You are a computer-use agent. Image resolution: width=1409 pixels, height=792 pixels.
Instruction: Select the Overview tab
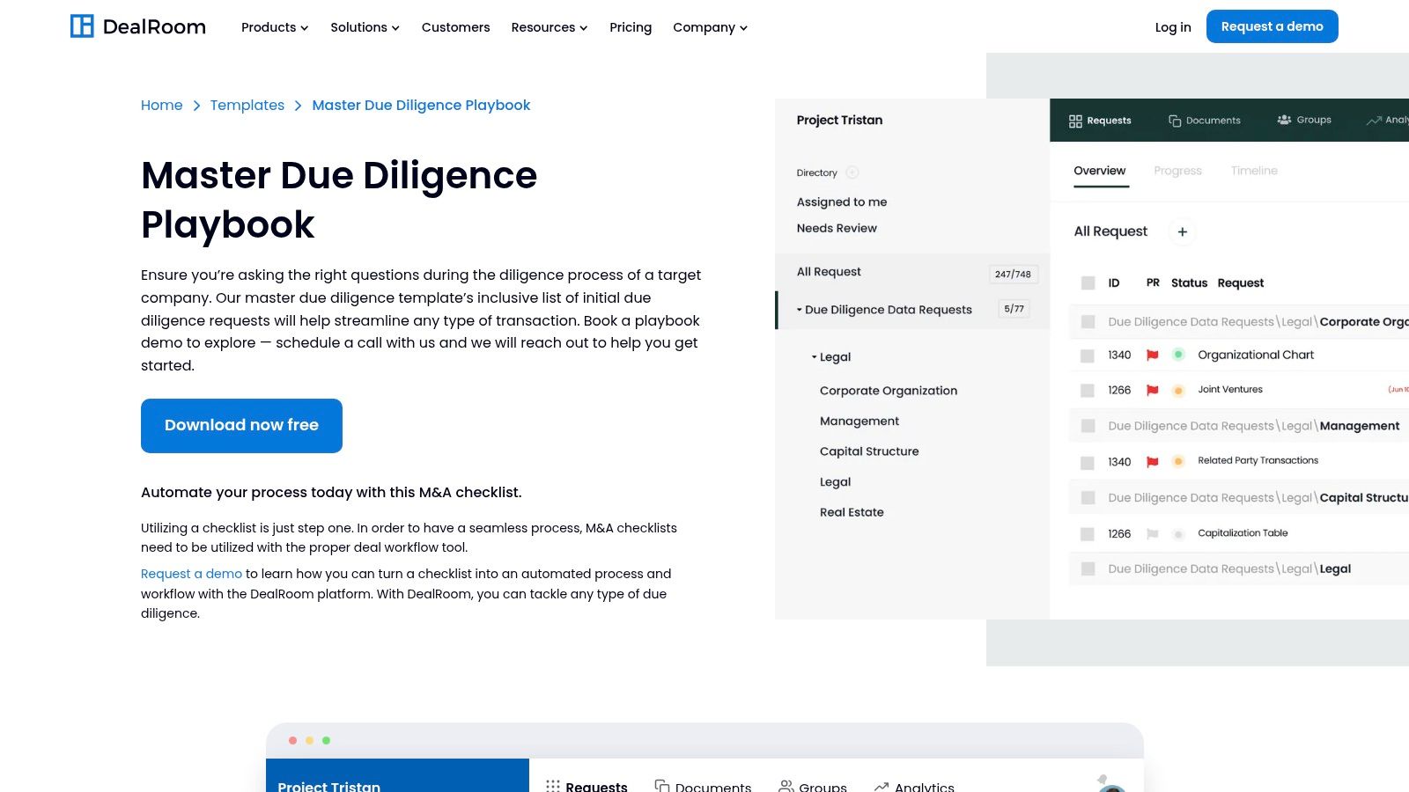(1100, 171)
